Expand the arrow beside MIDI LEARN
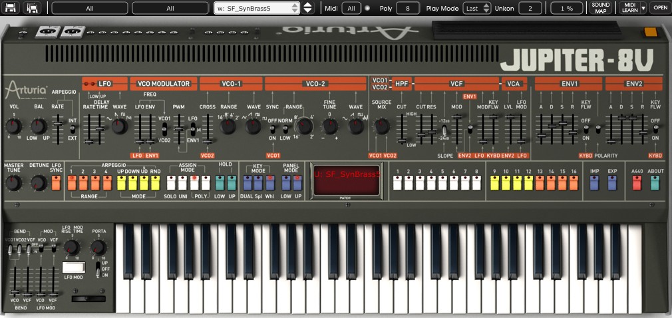This screenshot has height=318, width=672. [643, 8]
